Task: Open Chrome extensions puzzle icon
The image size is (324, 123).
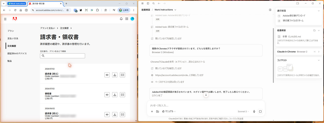Action: [x=97, y=10]
